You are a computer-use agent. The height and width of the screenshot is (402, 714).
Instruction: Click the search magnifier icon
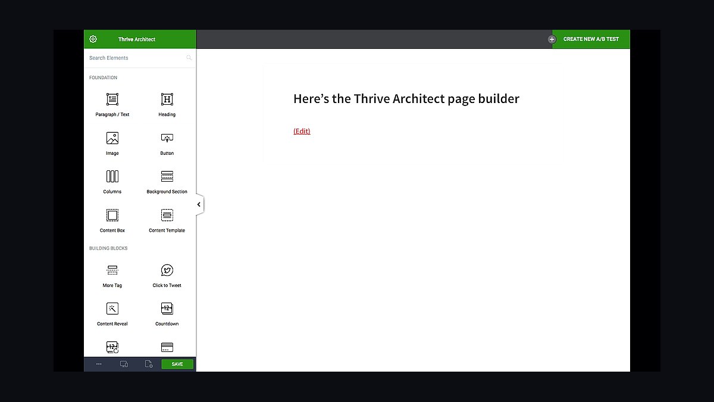[189, 58]
